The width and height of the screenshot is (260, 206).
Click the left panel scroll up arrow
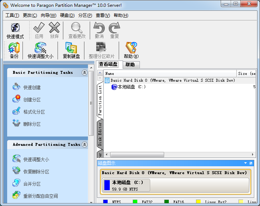pos(91,68)
